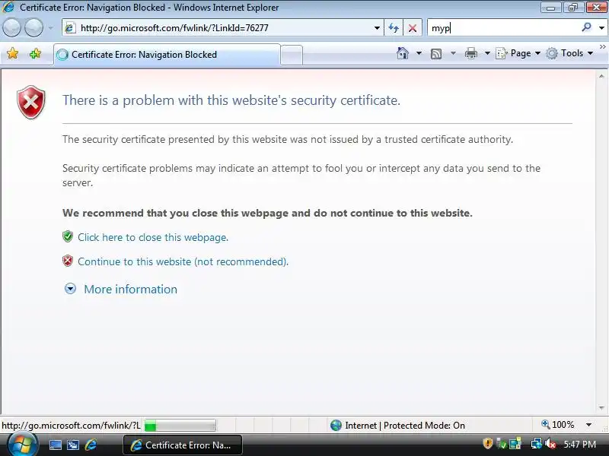Click the Add to Favorites icon
Screen dimensions: 609x456
(35, 53)
